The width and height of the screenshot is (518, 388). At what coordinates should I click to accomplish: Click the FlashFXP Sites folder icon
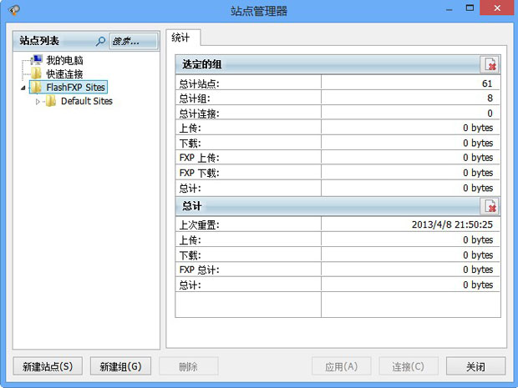point(36,87)
